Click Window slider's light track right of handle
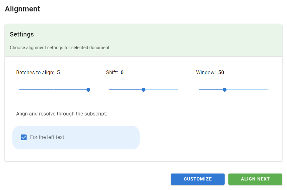The height and width of the screenshot is (190, 287). 247,90
